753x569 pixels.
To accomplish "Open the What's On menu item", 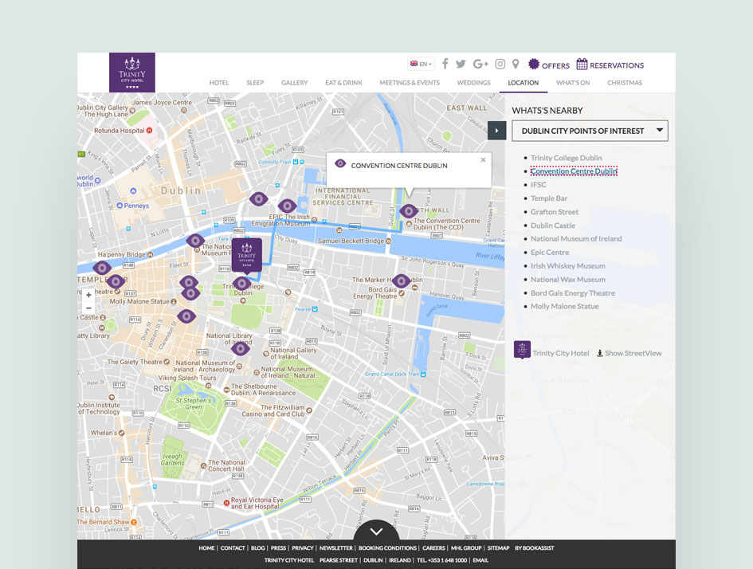I will coord(573,83).
